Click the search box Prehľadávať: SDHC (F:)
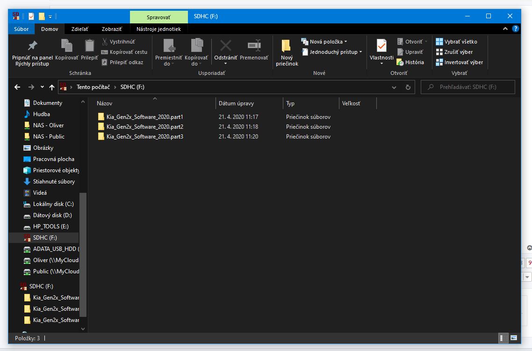Image resolution: width=532 pixels, height=351 pixels. pyautogui.click(x=468, y=87)
